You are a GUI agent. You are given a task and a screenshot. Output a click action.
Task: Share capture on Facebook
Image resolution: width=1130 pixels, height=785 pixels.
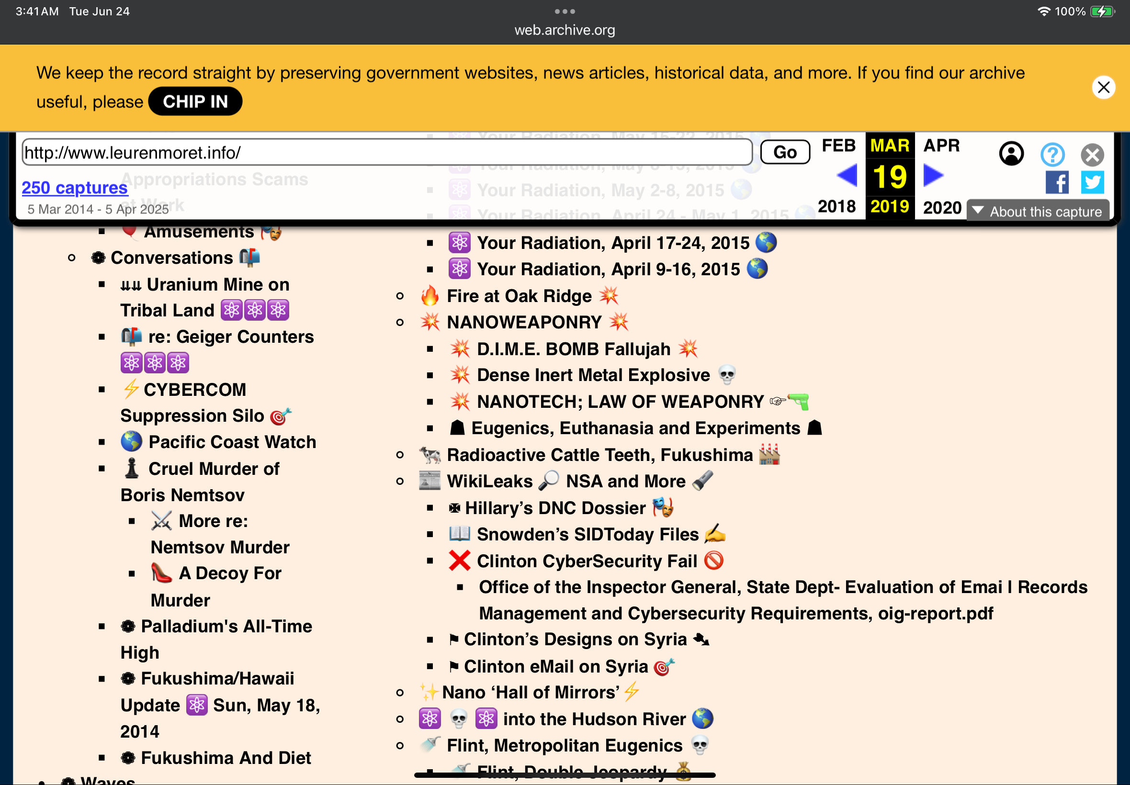(x=1057, y=182)
